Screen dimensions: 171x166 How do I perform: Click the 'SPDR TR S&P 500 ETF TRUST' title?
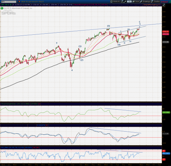[32, 2]
